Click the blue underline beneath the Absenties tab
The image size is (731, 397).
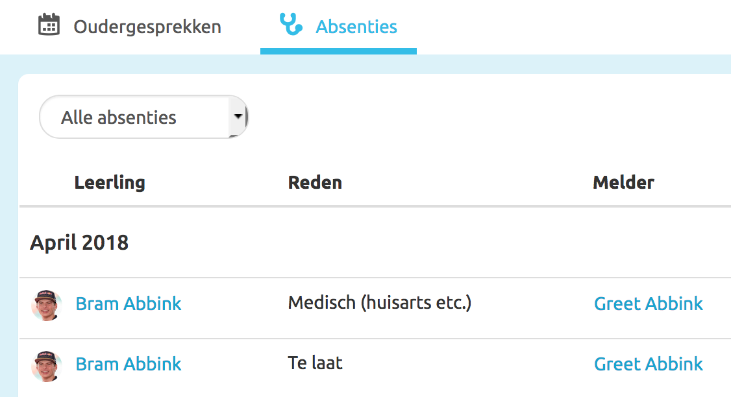click(338, 51)
